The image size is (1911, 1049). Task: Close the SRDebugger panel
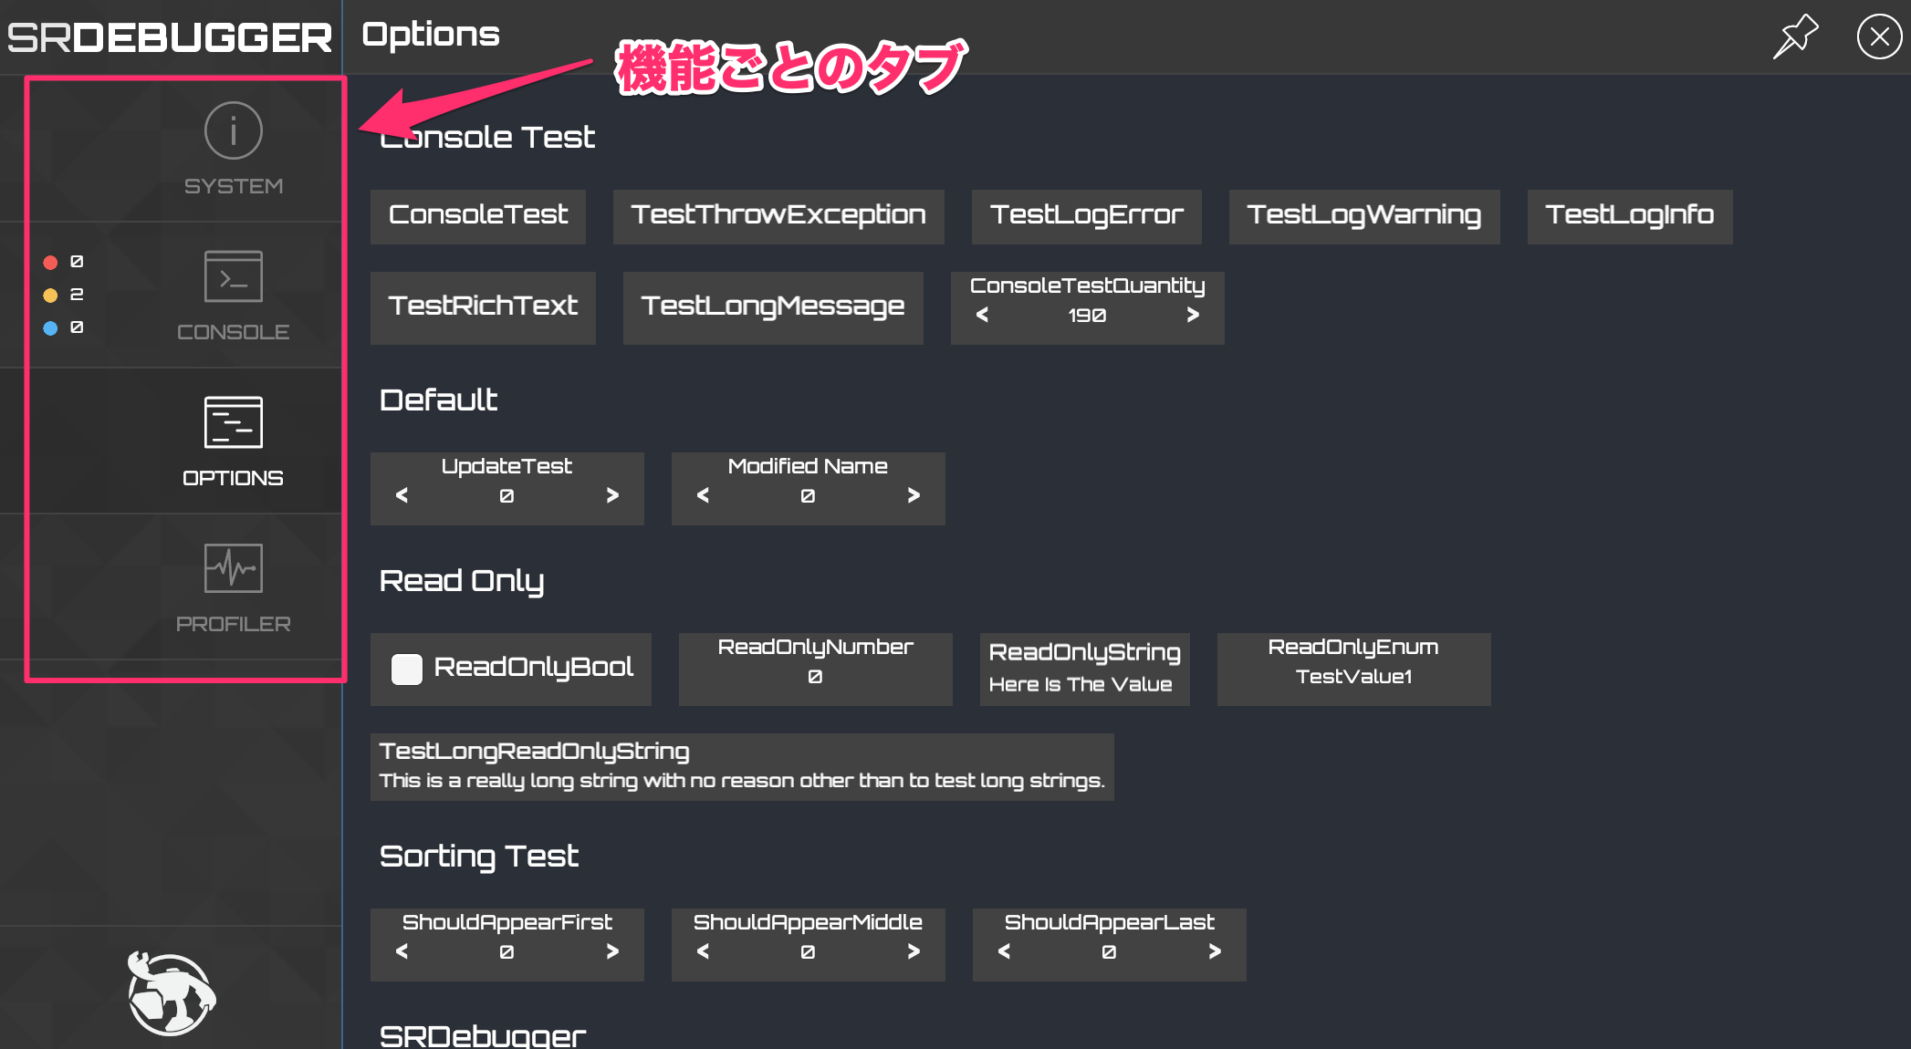[1879, 36]
